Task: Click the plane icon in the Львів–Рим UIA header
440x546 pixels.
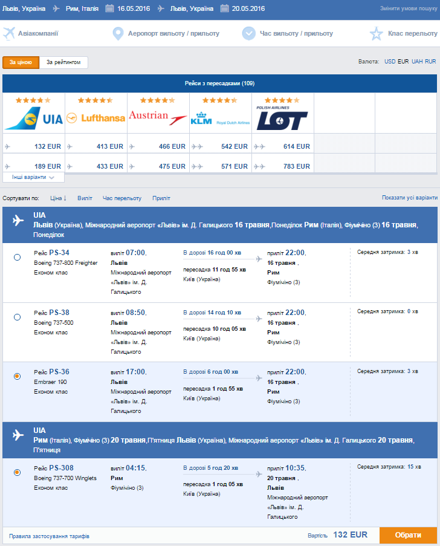Action: (18, 220)
